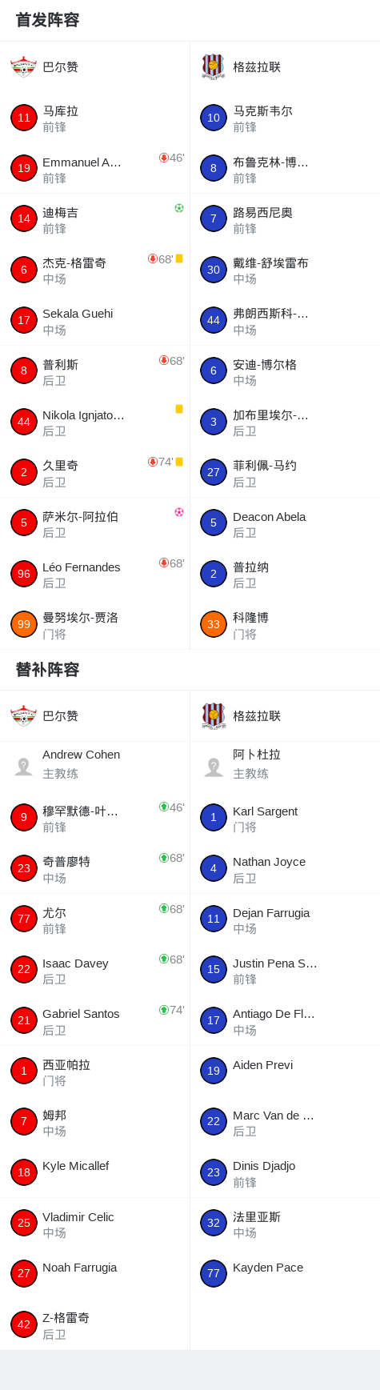Click the green substitution-on icon for 奇普廖特
Viewport: 380px width, 1390px height.
pos(164,858)
